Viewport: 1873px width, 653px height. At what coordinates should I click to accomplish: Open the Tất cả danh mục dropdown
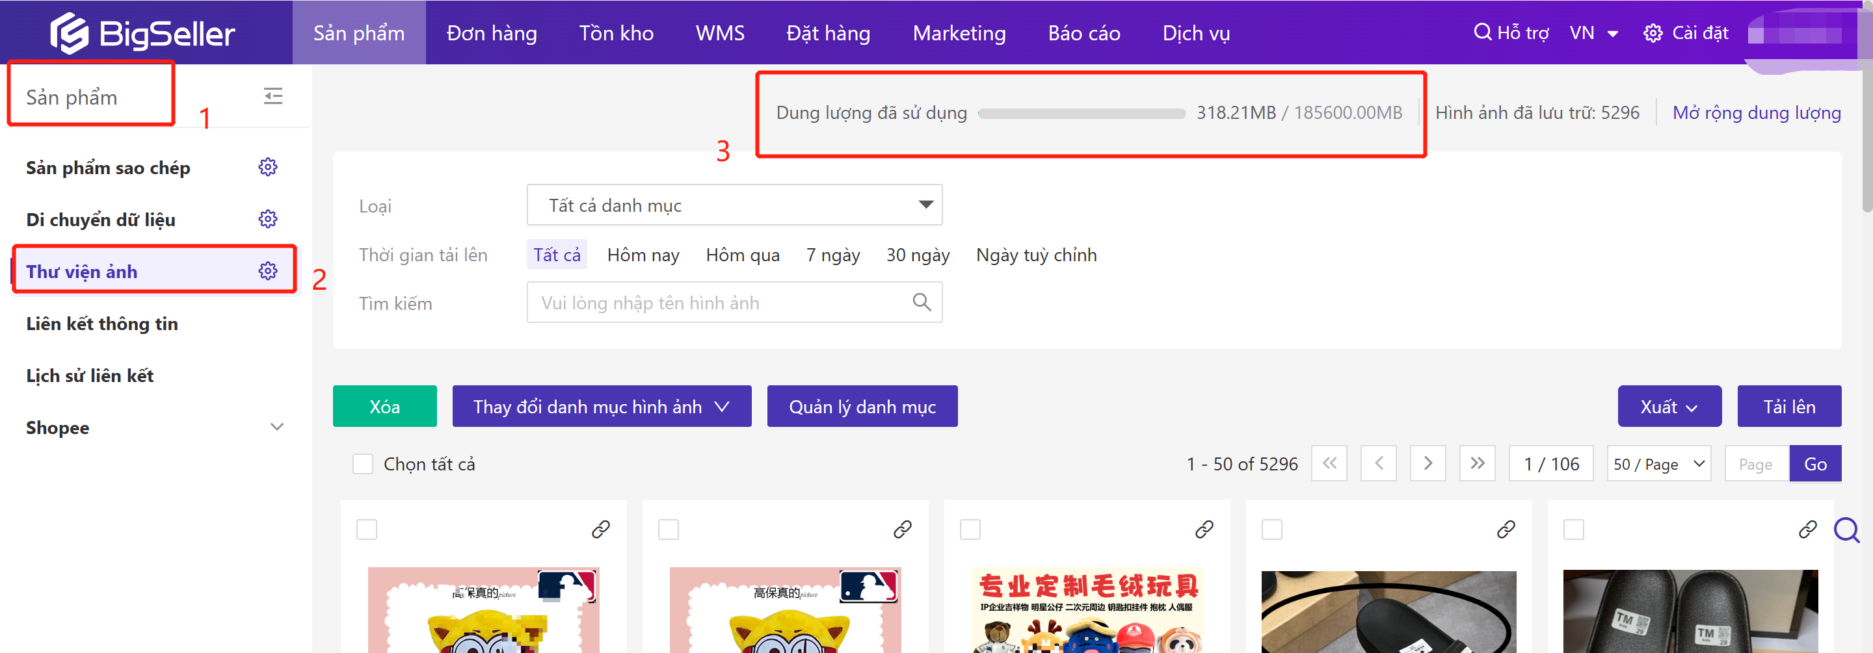pyautogui.click(x=734, y=205)
